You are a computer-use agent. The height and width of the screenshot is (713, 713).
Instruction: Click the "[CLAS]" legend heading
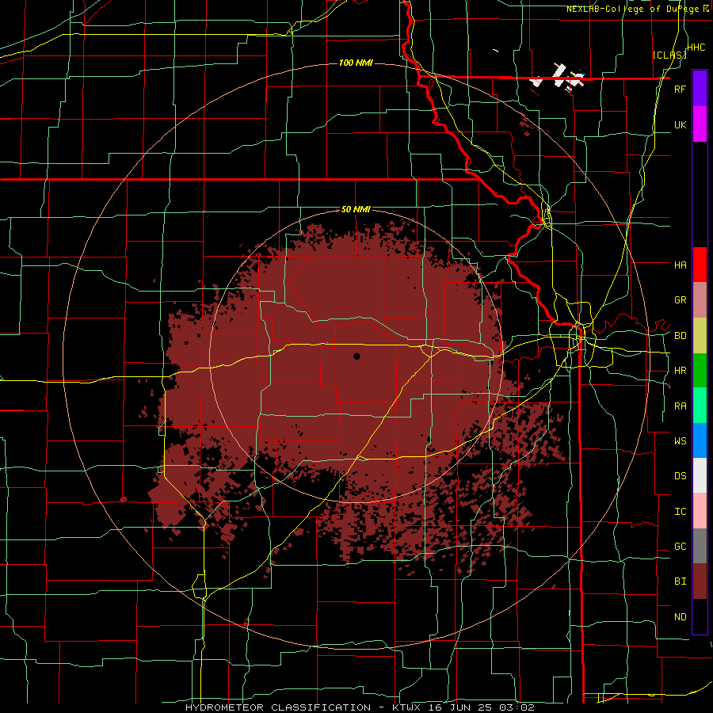point(669,55)
